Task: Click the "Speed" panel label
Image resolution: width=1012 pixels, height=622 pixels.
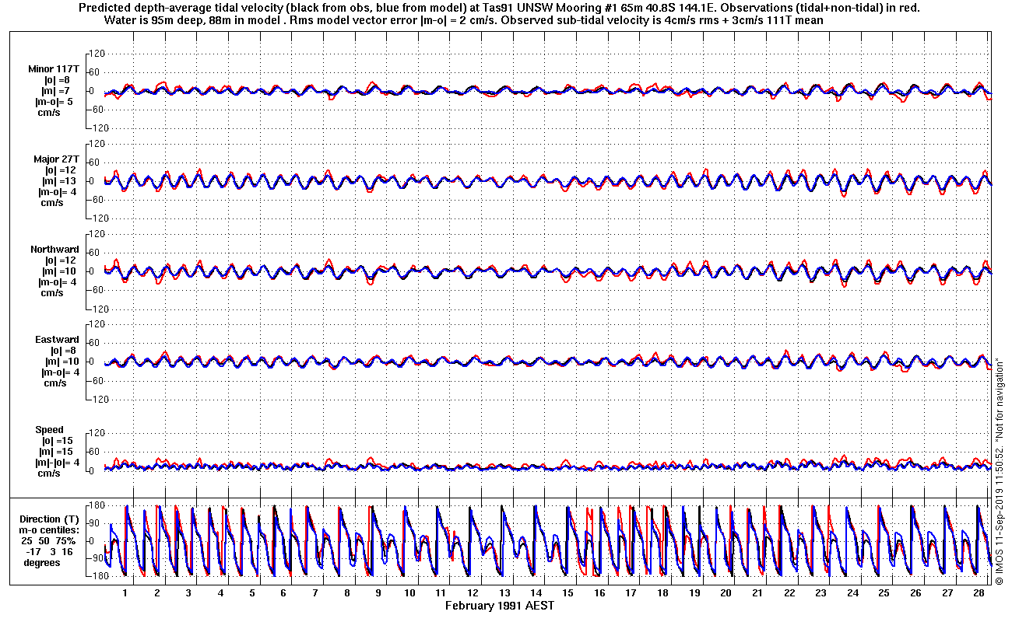Action: [x=49, y=430]
